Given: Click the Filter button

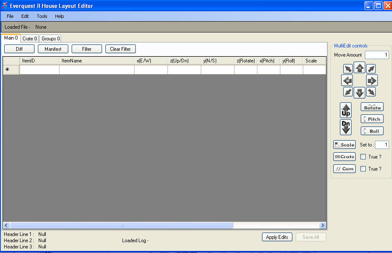Looking at the screenshot, I should (x=87, y=49).
